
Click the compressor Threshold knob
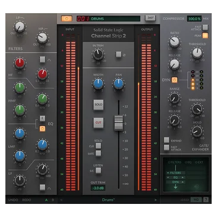click(197, 53)
